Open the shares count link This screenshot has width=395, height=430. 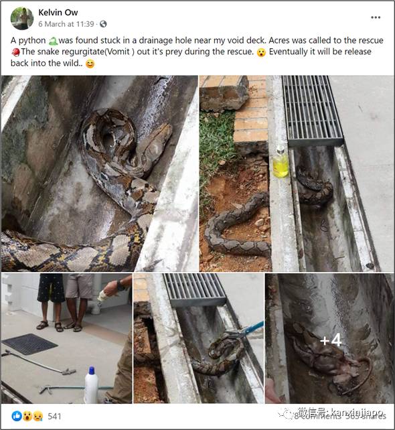[366, 417]
